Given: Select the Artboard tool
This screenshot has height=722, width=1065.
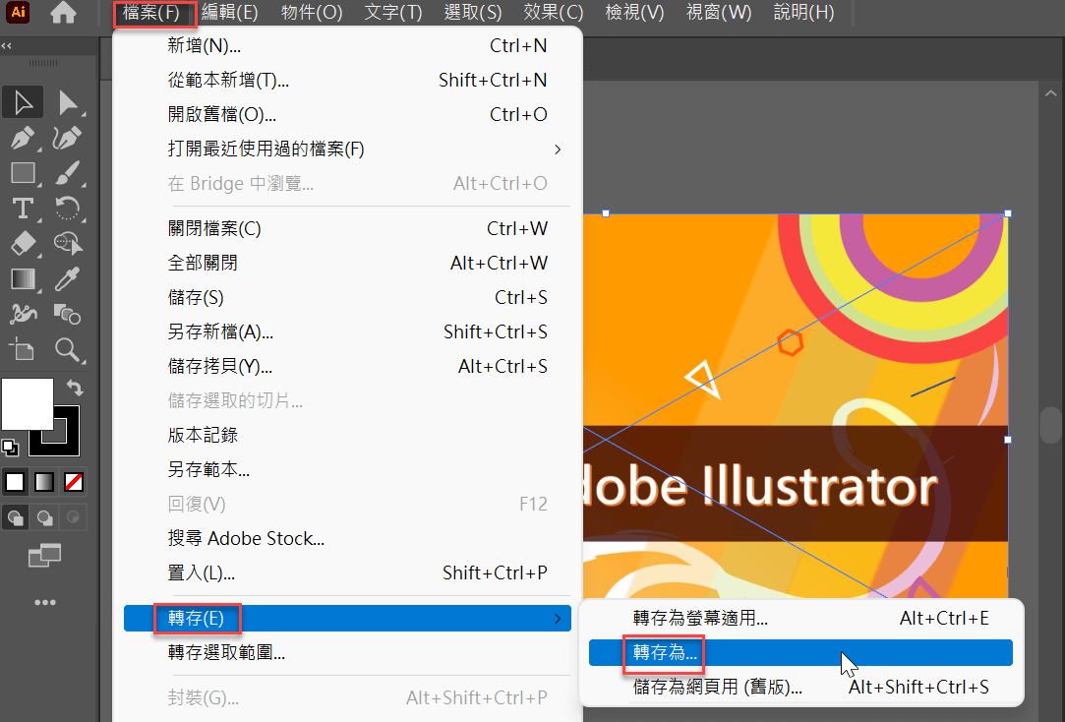Looking at the screenshot, I should [x=23, y=349].
